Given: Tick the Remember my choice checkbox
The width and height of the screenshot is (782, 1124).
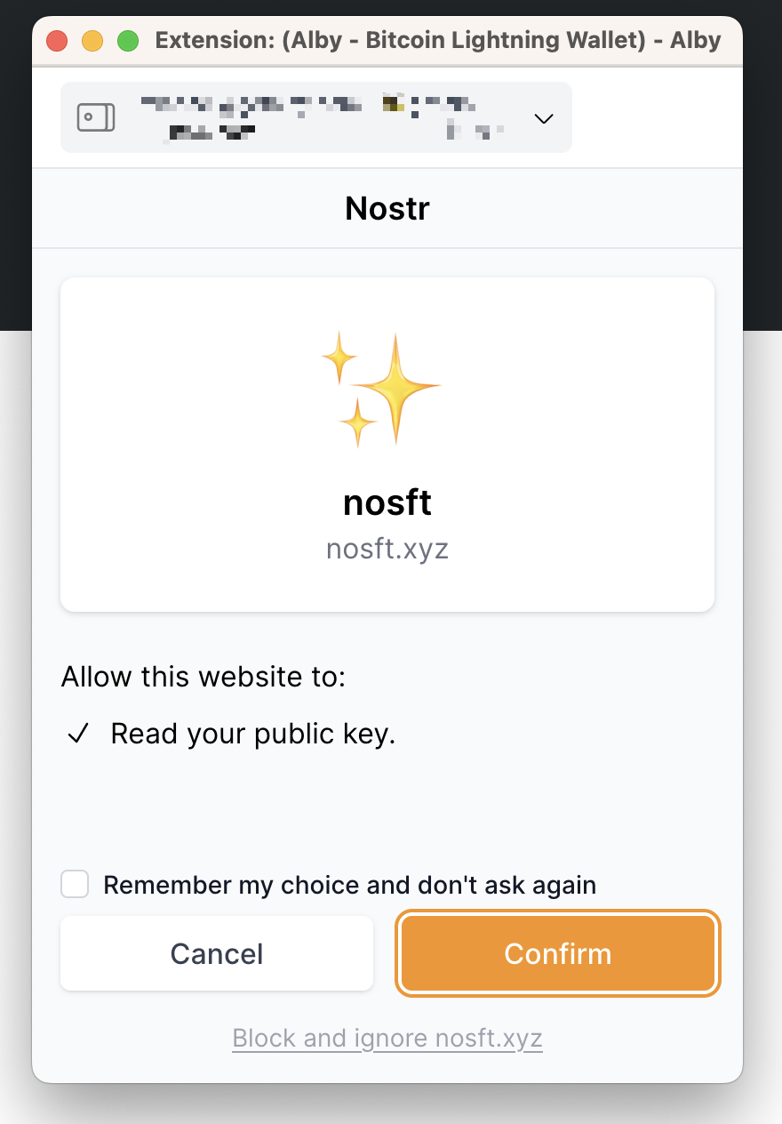Looking at the screenshot, I should [x=75, y=885].
